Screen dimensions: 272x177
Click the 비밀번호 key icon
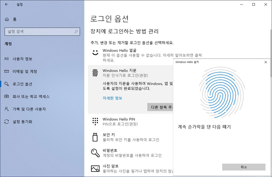(95, 153)
